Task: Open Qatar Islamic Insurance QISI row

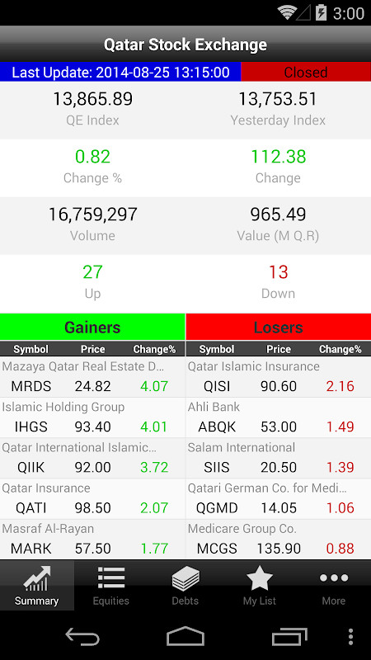Action: tap(279, 377)
